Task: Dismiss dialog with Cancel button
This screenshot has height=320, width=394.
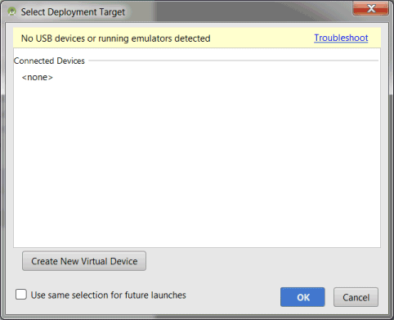Action: tap(356, 297)
